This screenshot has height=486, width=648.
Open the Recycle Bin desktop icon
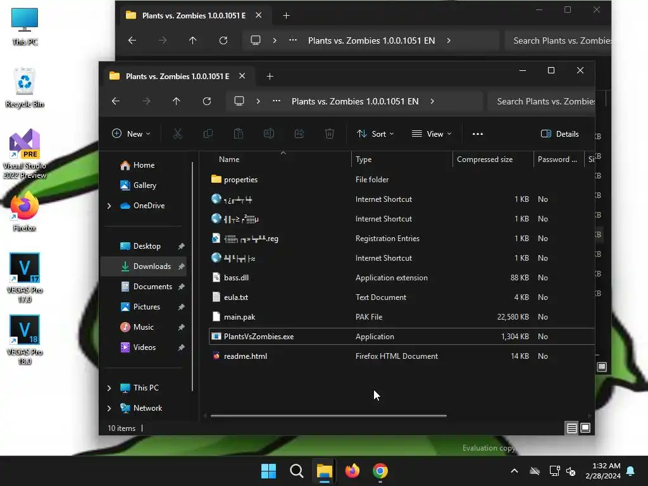25,88
